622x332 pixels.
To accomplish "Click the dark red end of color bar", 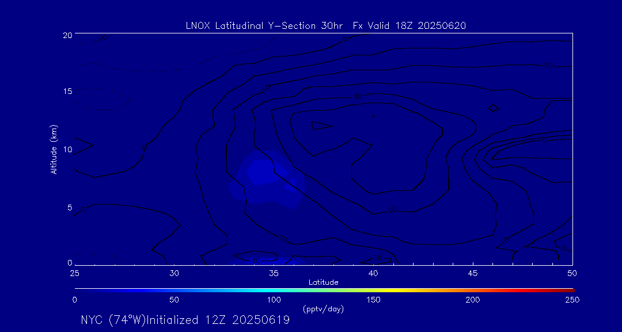I will (569, 290).
